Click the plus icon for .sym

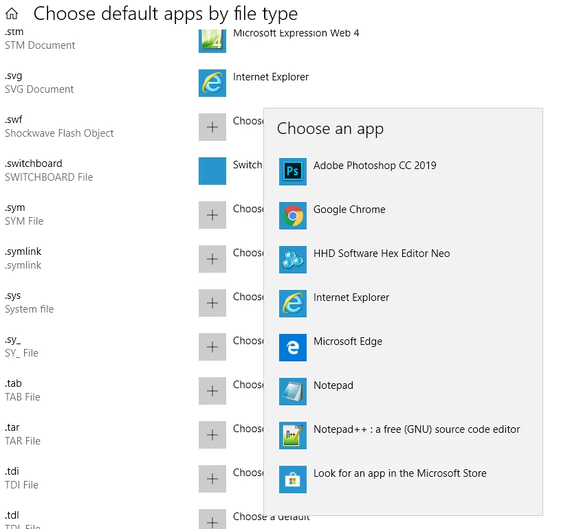pos(212,215)
